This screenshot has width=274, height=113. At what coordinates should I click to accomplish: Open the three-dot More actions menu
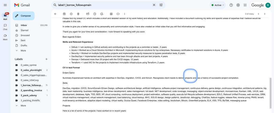click(124, 14)
